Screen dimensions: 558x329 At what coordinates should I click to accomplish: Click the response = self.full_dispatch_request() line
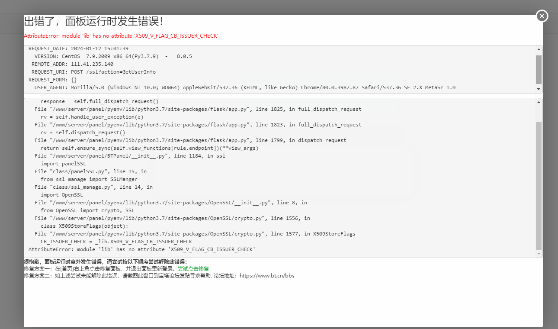tap(99, 101)
